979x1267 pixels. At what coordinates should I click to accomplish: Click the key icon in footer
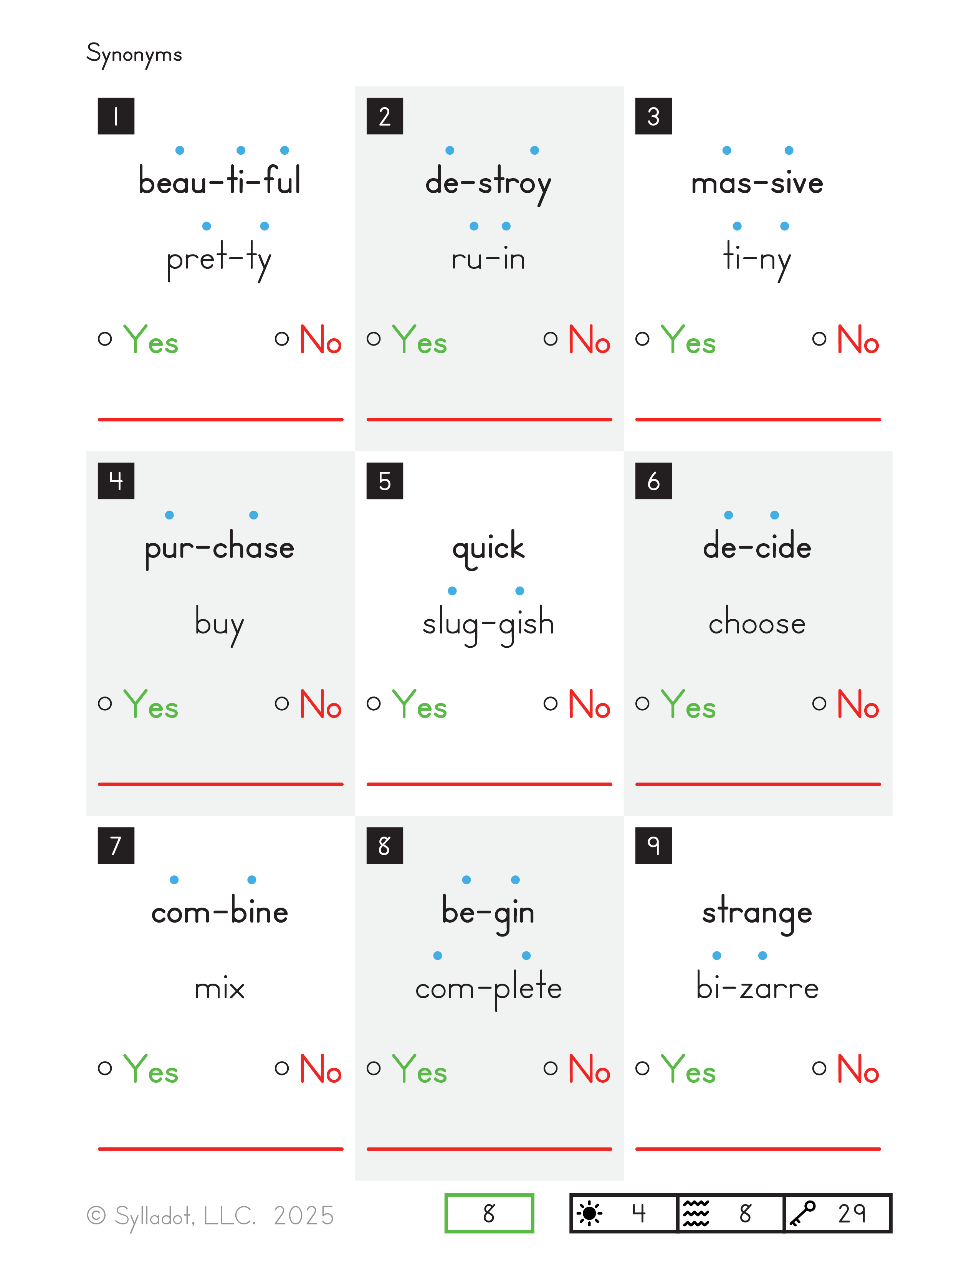coord(802,1213)
